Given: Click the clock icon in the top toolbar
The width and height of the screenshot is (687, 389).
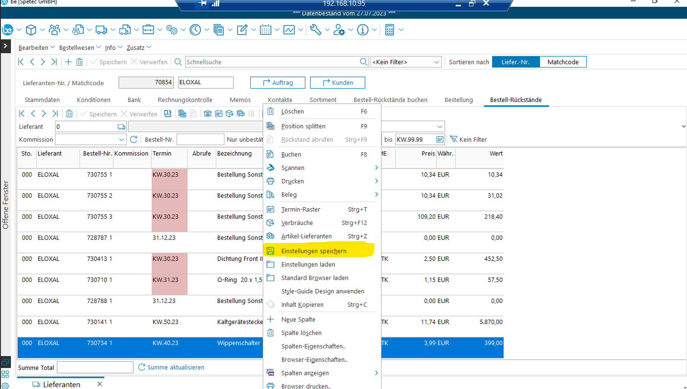Looking at the screenshot, I should click(195, 30).
